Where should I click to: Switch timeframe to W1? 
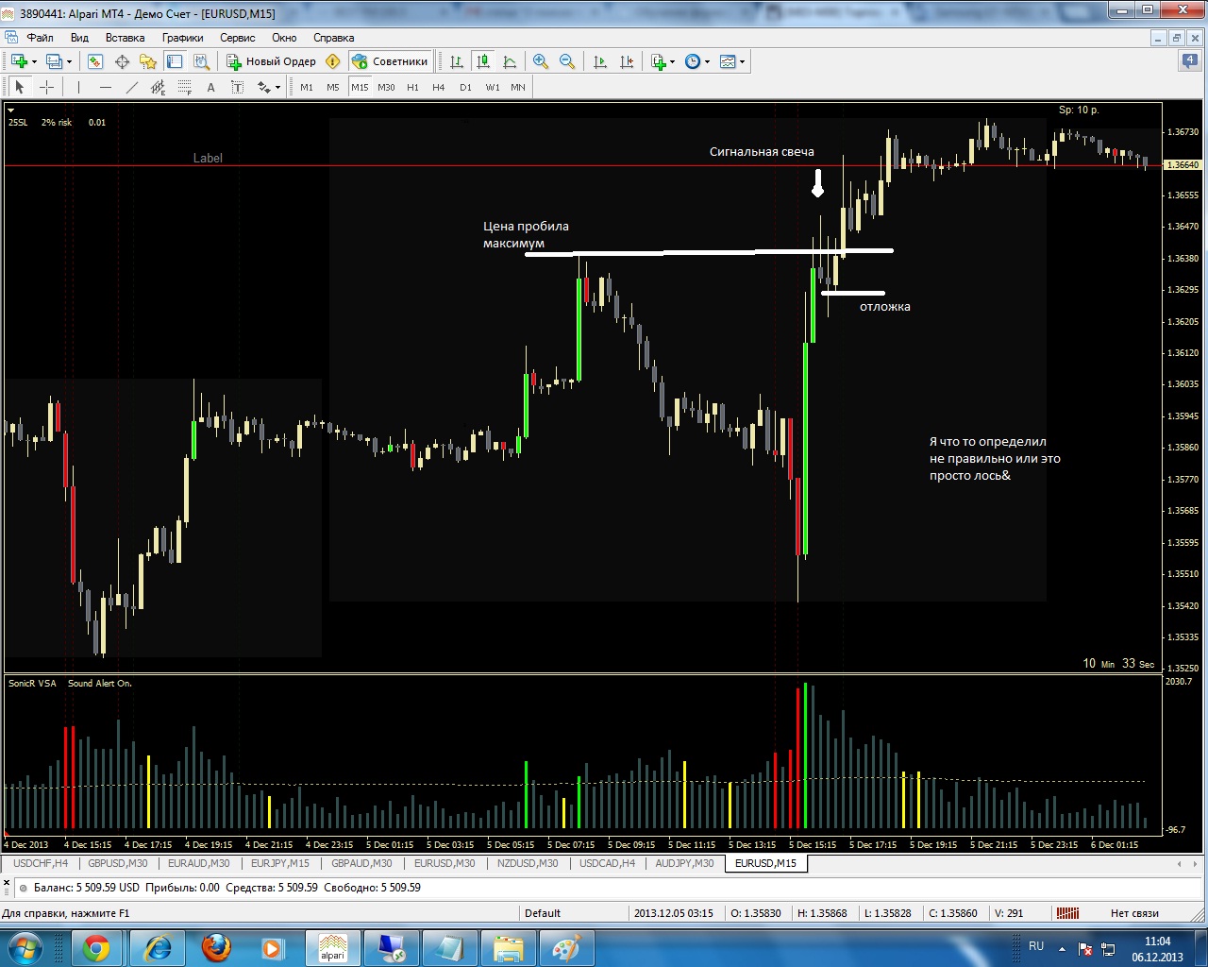(493, 87)
